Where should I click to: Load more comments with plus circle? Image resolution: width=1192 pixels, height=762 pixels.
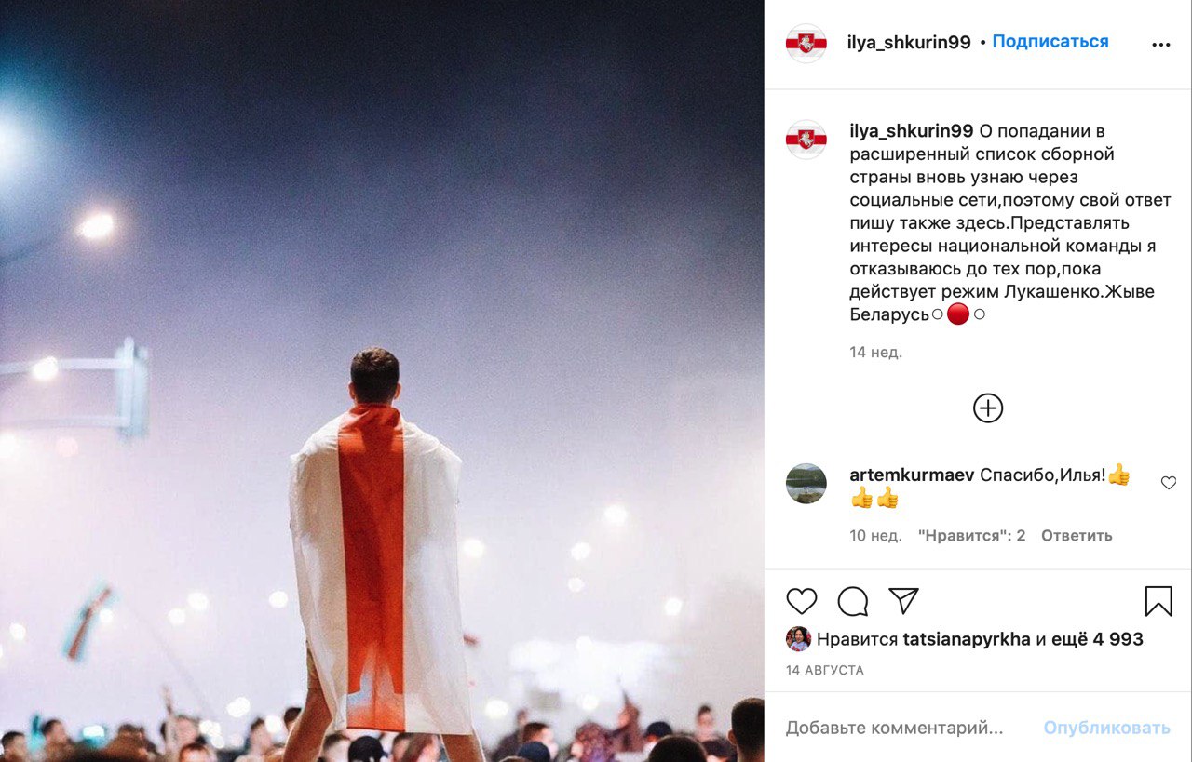click(988, 408)
